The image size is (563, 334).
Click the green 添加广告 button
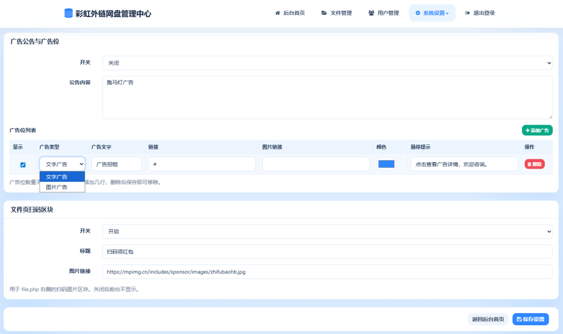(x=537, y=130)
